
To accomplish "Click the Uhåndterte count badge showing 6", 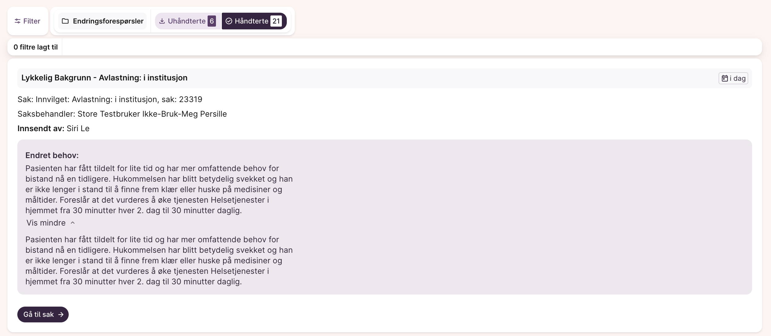I will (212, 21).
